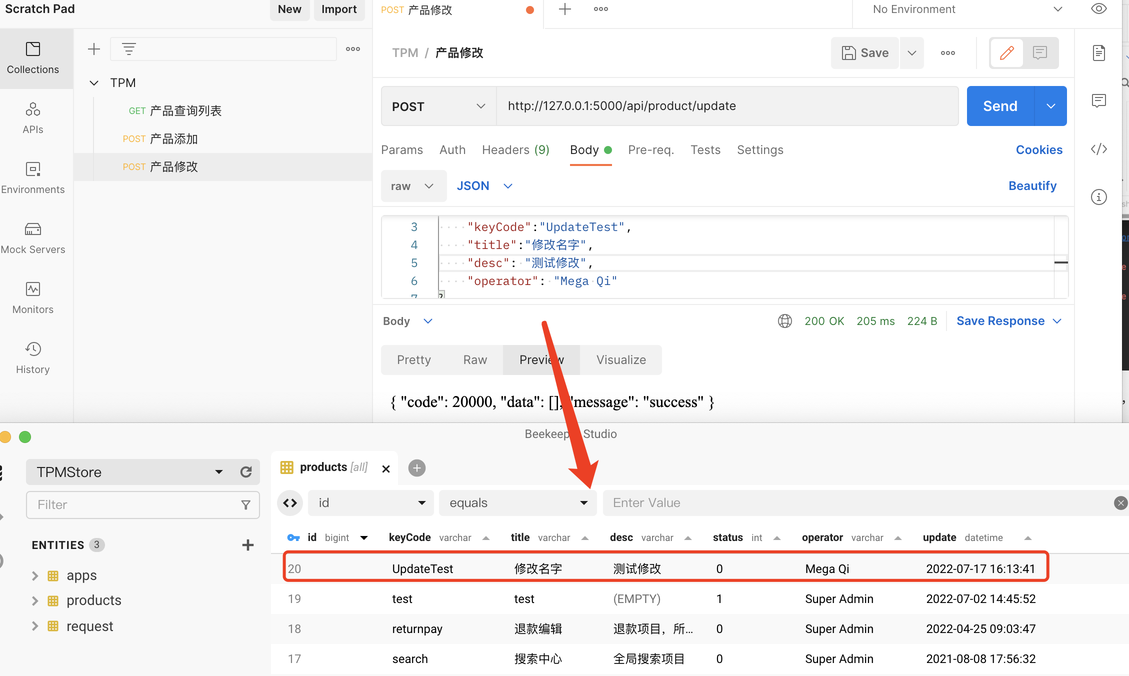The width and height of the screenshot is (1129, 676).
Task: Open the Mock Servers panel
Action: pyautogui.click(x=33, y=238)
